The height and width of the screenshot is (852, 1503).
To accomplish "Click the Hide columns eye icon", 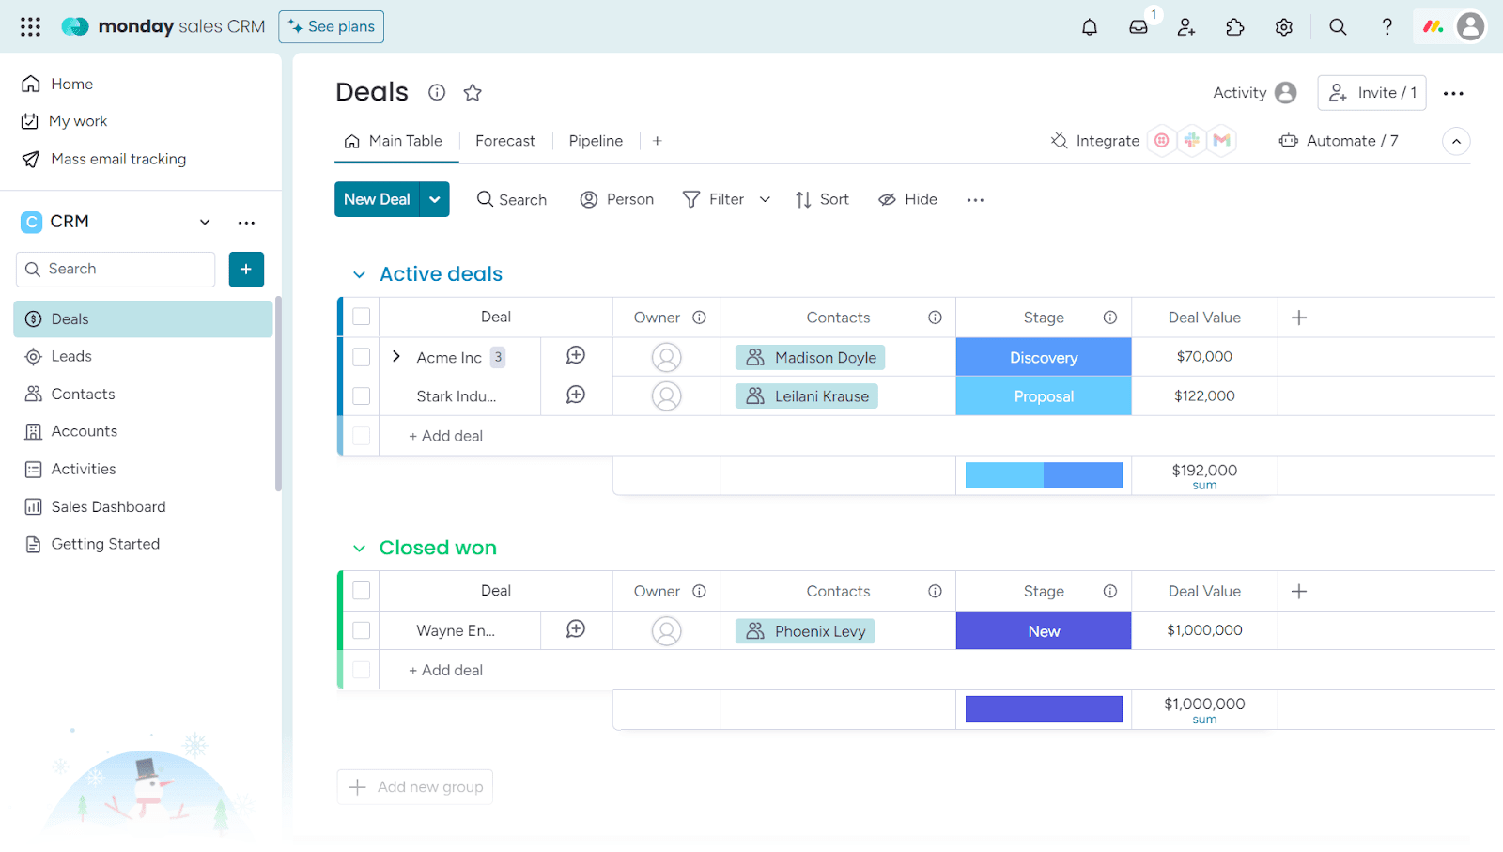I will 886,199.
